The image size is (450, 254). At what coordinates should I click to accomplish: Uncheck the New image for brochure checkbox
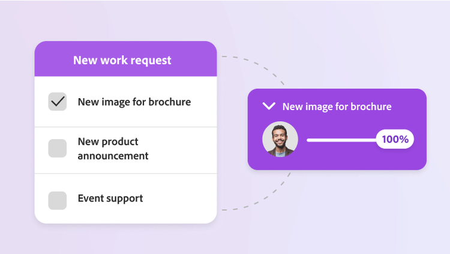58,102
